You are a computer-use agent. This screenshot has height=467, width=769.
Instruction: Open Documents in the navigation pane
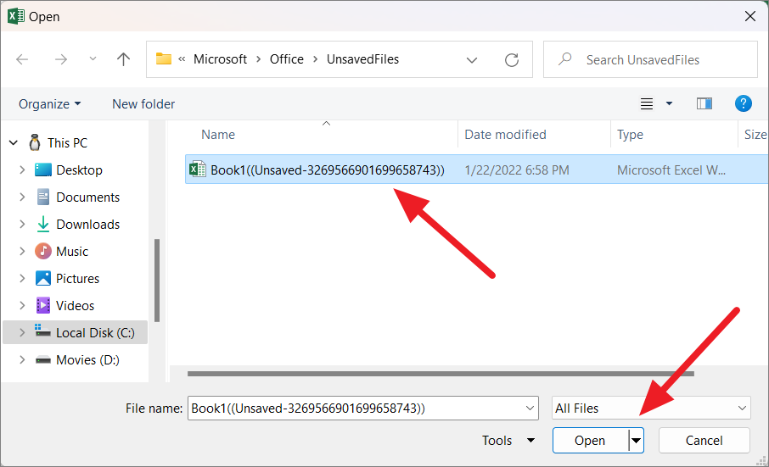87,197
